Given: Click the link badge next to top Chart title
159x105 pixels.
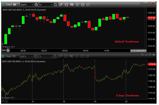Looking at the screenshot, I should tap(15, 5).
